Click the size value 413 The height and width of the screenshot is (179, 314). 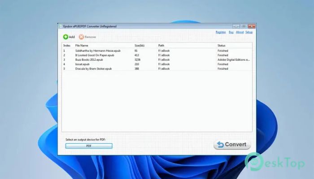point(137,55)
